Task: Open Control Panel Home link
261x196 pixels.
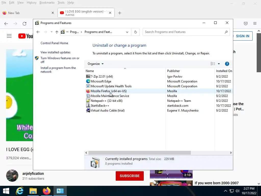Action: coord(54,43)
